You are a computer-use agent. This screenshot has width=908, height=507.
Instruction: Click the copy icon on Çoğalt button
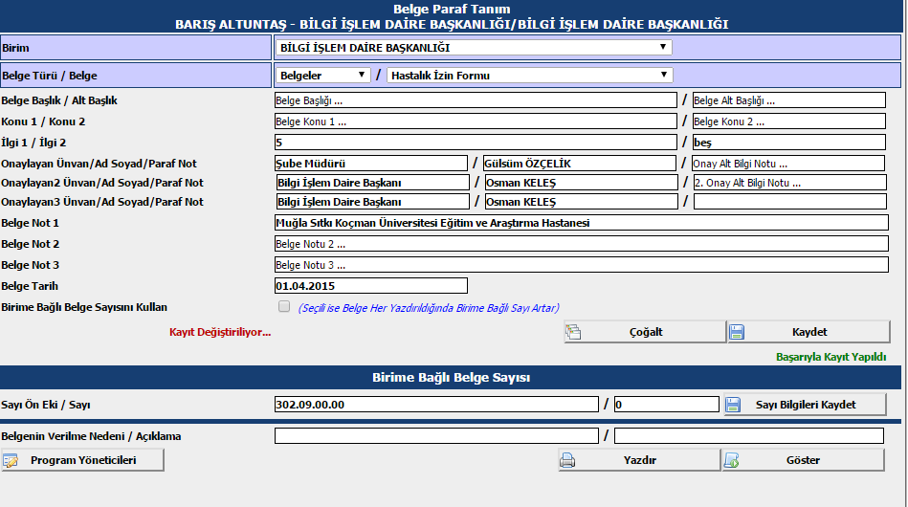[x=573, y=332]
